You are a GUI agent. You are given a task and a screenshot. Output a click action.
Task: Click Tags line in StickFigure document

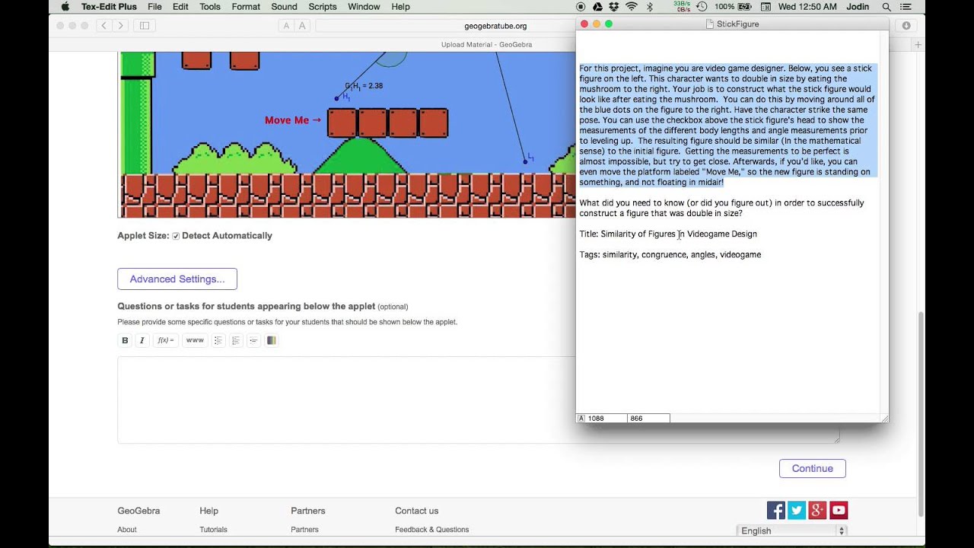[670, 254]
